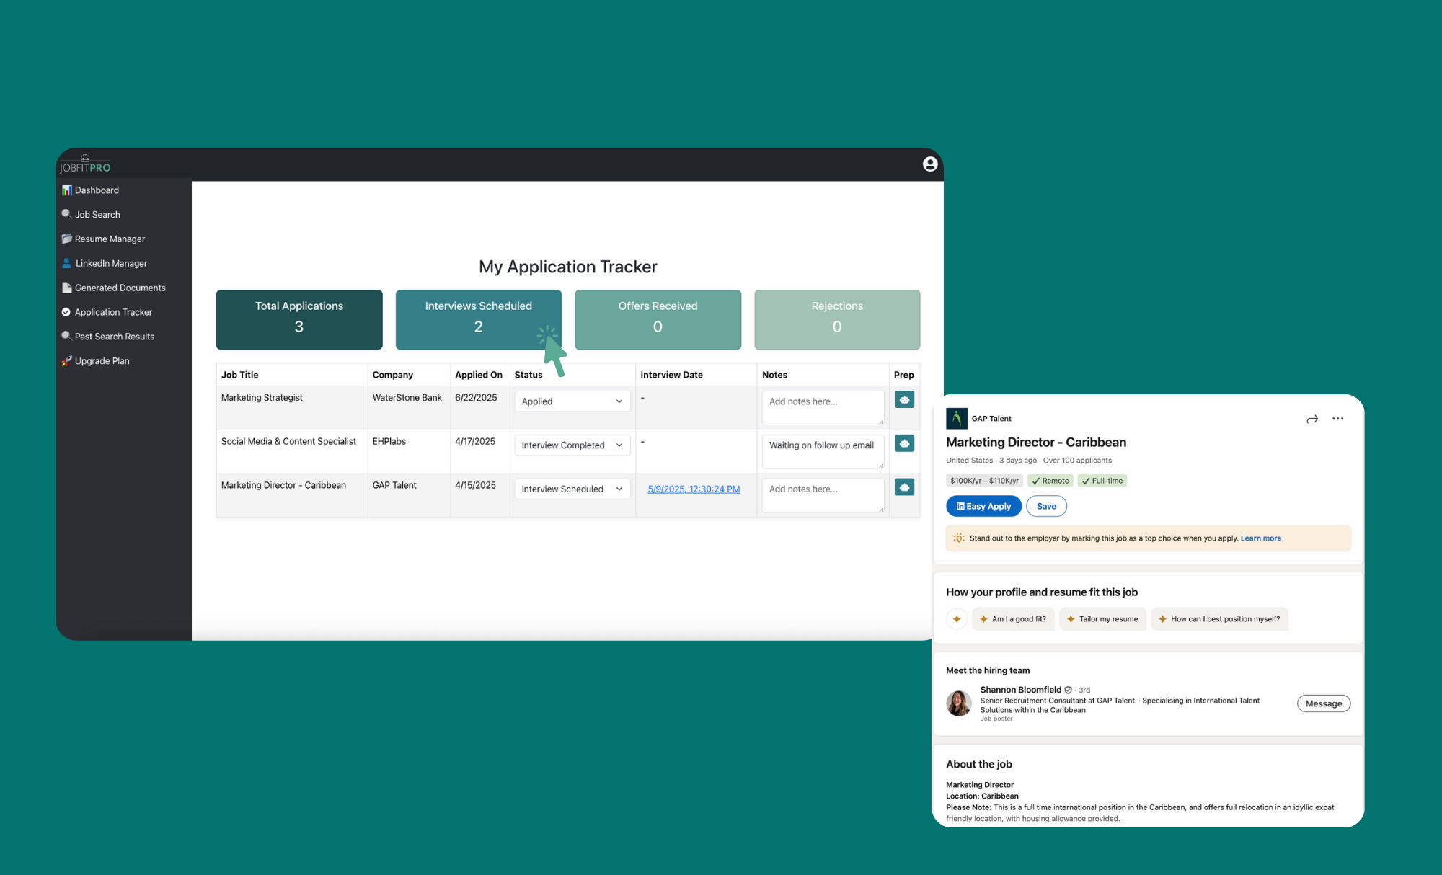The image size is (1442, 875).
Task: Open prep robot for GAP Talent row
Action: click(904, 488)
